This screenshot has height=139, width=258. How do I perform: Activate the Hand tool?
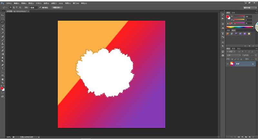[x=3, y=79]
